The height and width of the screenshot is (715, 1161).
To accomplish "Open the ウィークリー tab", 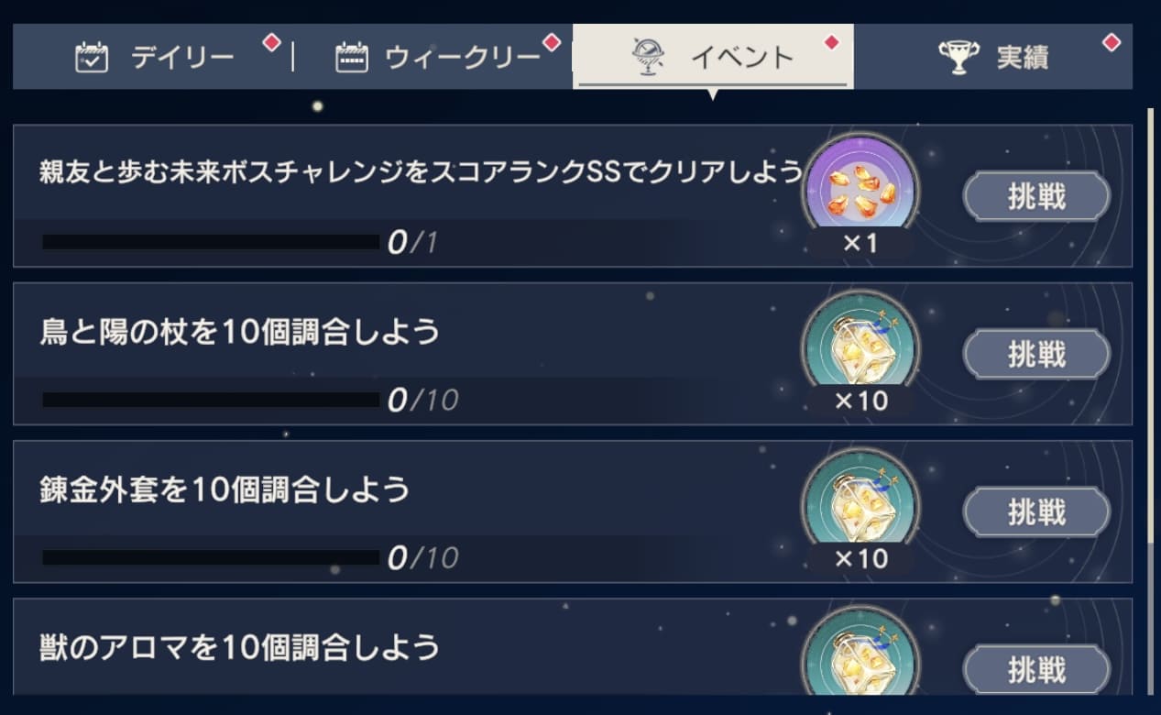I will pyautogui.click(x=458, y=56).
